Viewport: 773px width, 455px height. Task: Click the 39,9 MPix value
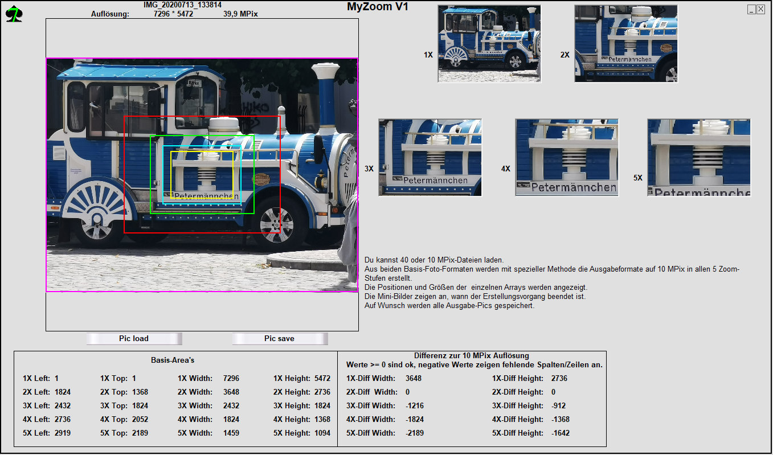[x=241, y=14]
